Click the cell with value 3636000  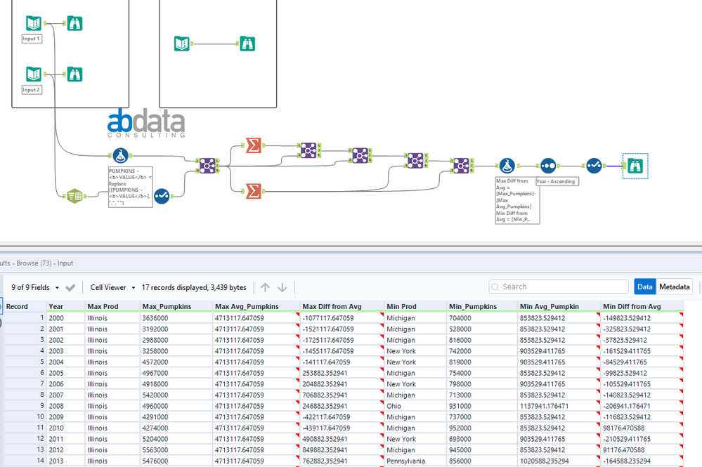[176, 318]
